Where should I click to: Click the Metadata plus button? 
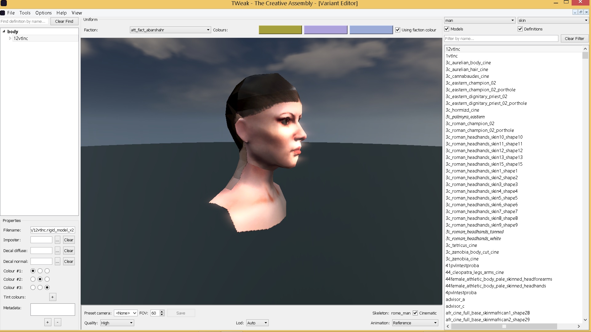(47, 322)
